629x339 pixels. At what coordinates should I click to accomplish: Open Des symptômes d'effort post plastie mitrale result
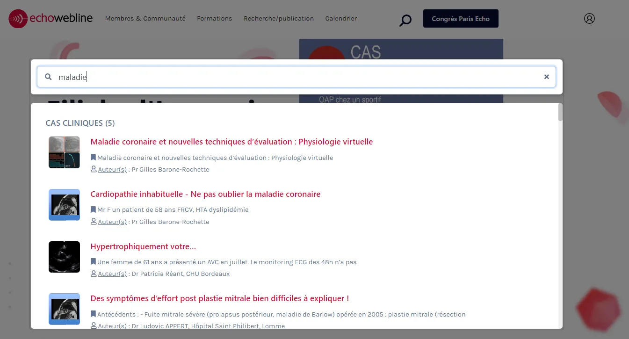[220, 298]
